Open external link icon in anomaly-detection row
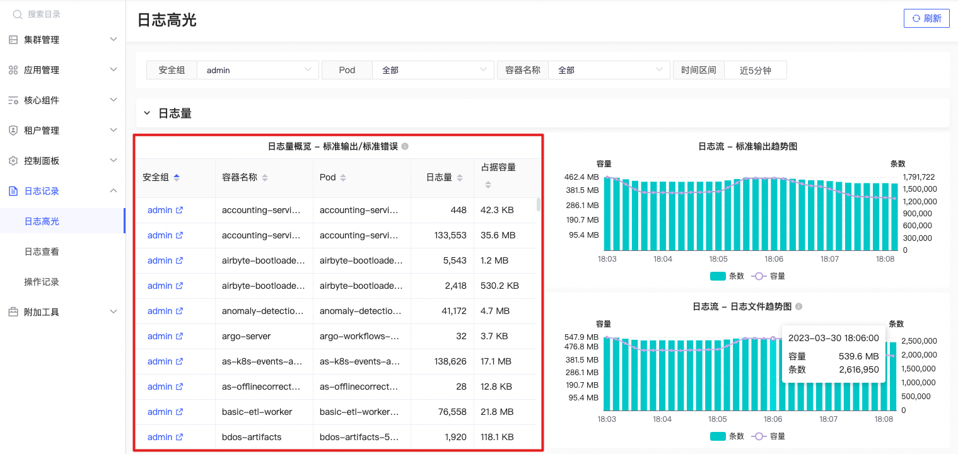This screenshot has height=454, width=958. [x=179, y=311]
